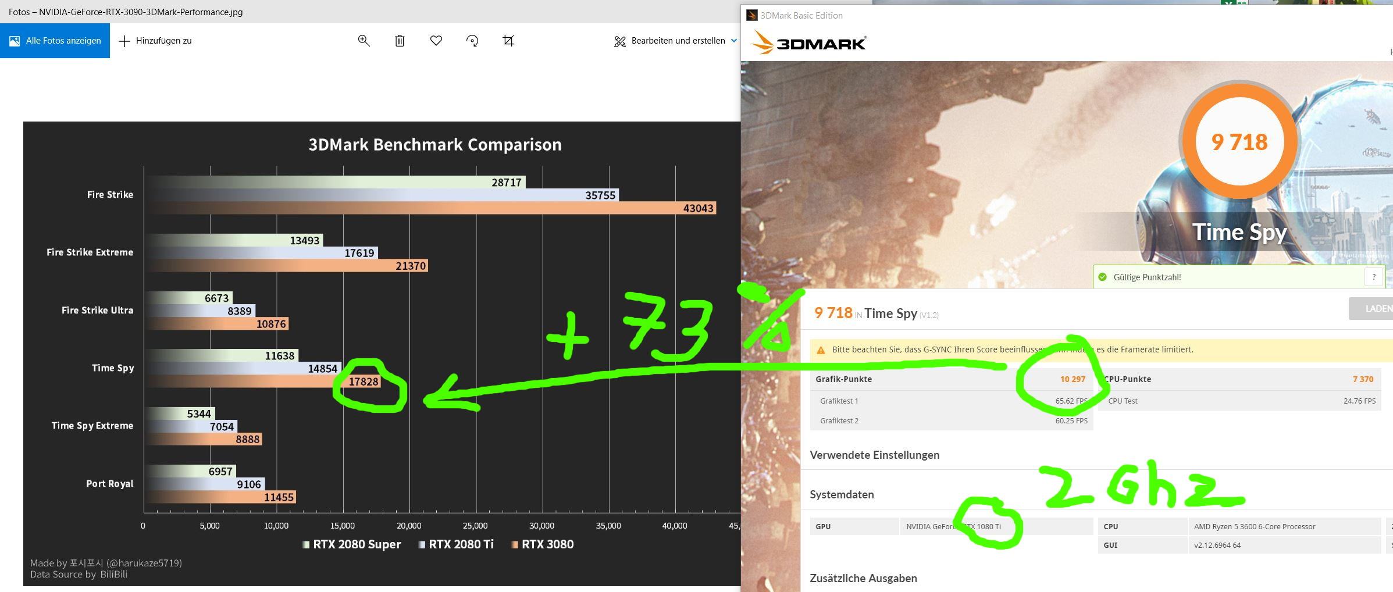
Task: Click the Systemdaten section heading
Action: 842,494
